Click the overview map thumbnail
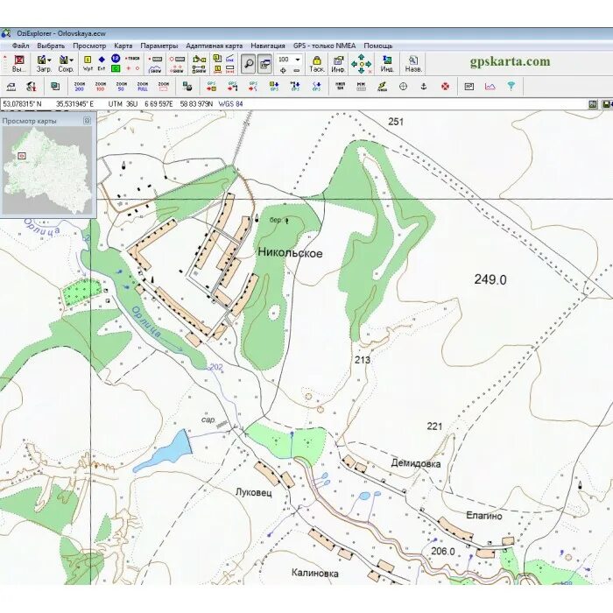Image resolution: width=613 pixels, height=613 pixels. (47, 170)
